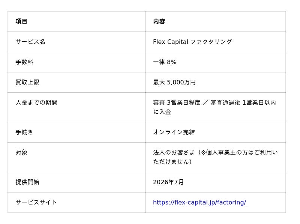Select the 手数料 row label

[24, 62]
